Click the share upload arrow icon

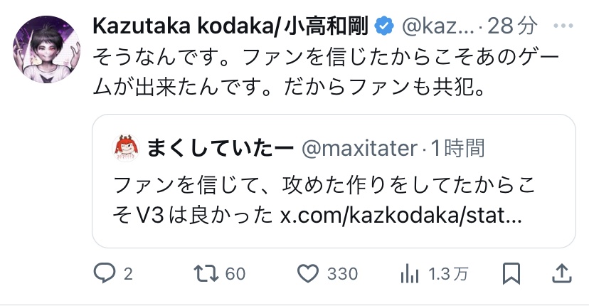[x=561, y=273]
